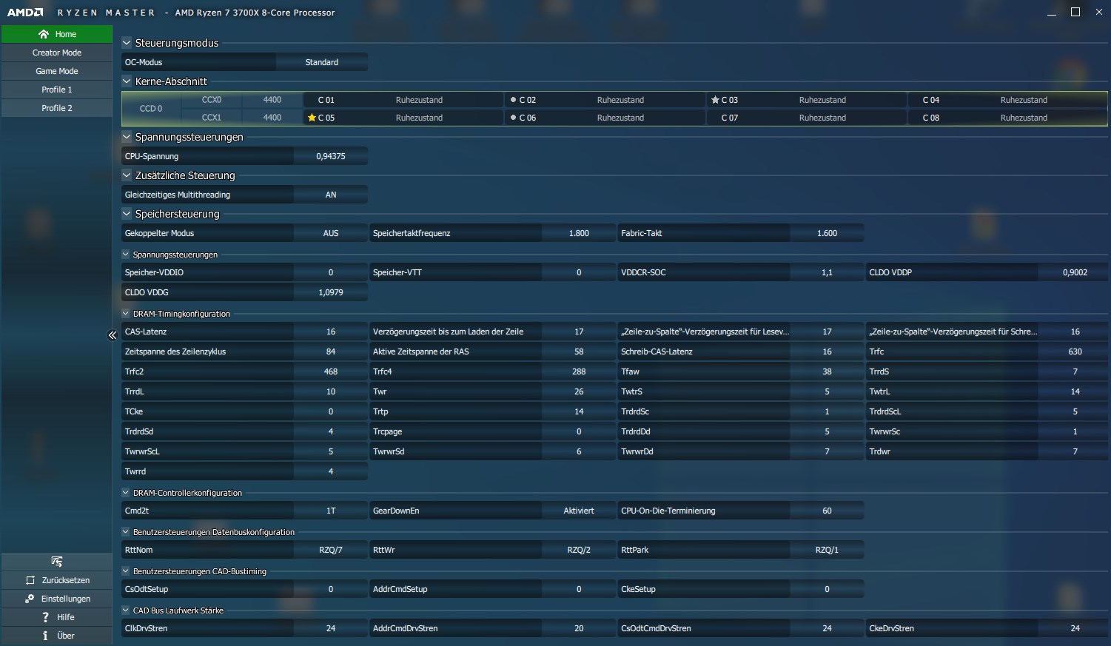The height and width of the screenshot is (646, 1111).
Task: Open the Über about dialog
Action: pos(57,636)
